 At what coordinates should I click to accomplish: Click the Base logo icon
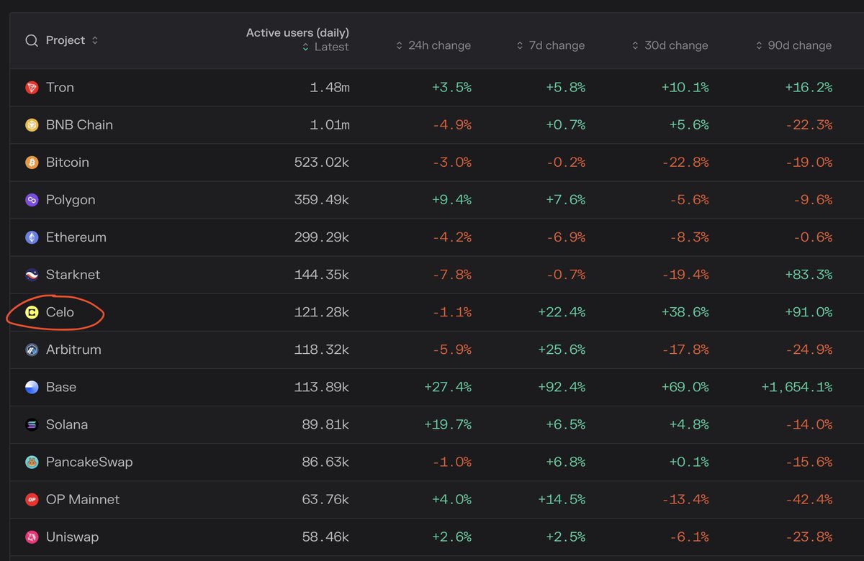tap(32, 387)
